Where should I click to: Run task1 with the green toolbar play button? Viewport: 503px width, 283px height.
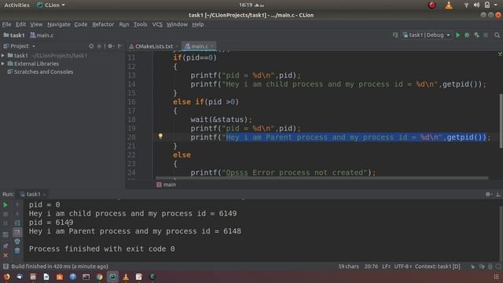click(x=458, y=35)
